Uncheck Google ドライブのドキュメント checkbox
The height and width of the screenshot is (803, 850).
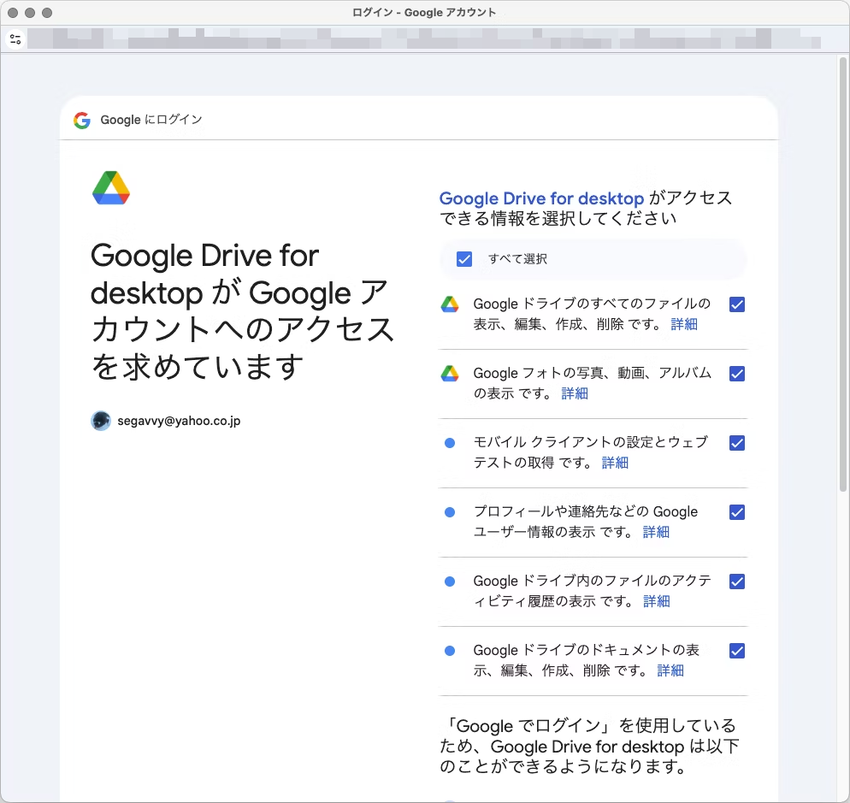tap(737, 651)
